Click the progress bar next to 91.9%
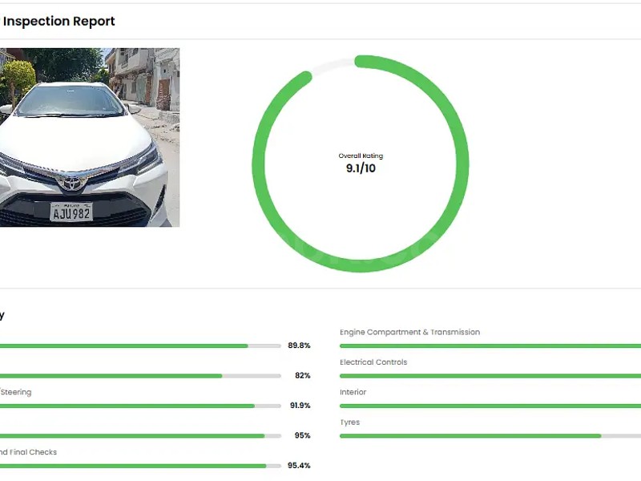The width and height of the screenshot is (641, 481). [x=140, y=406]
